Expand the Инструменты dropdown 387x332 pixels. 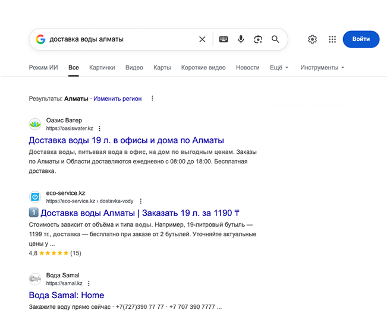pos(323,68)
